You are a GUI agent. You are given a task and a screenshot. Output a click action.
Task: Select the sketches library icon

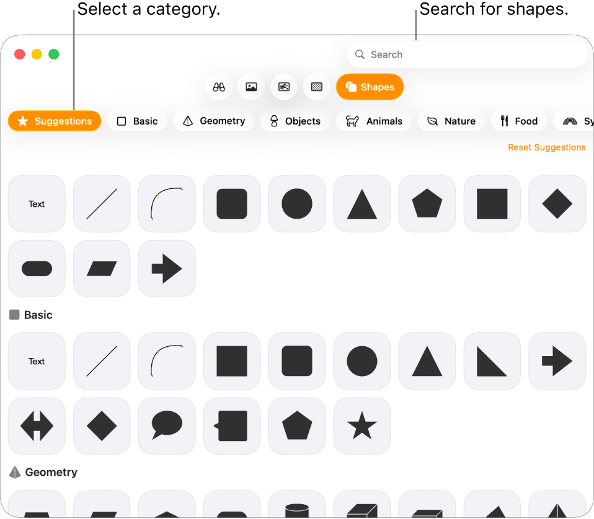point(284,87)
